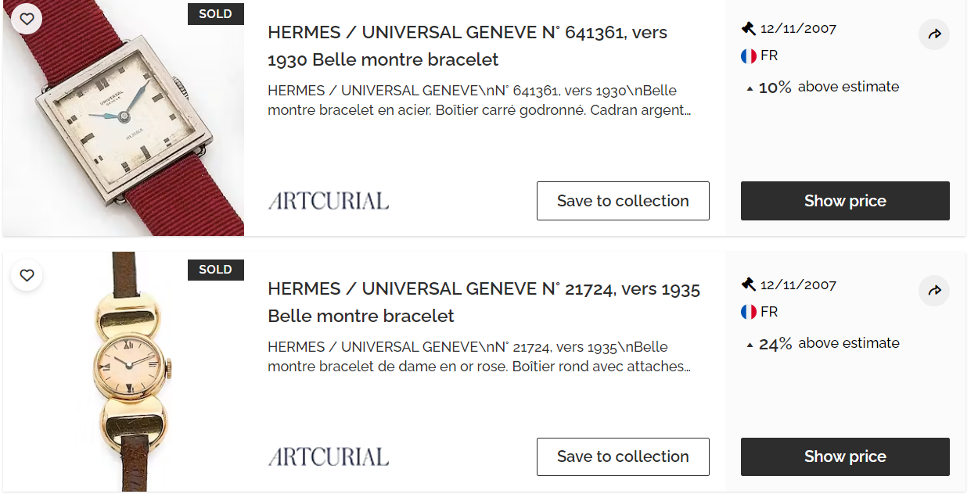Save the N° 641361 watch to collection

click(x=623, y=201)
